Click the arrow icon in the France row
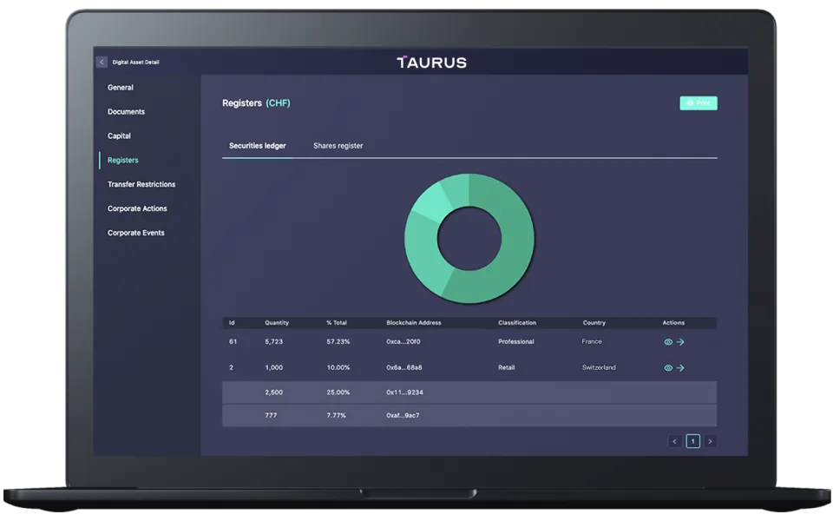Screen dimensions: 833x521 point(680,342)
